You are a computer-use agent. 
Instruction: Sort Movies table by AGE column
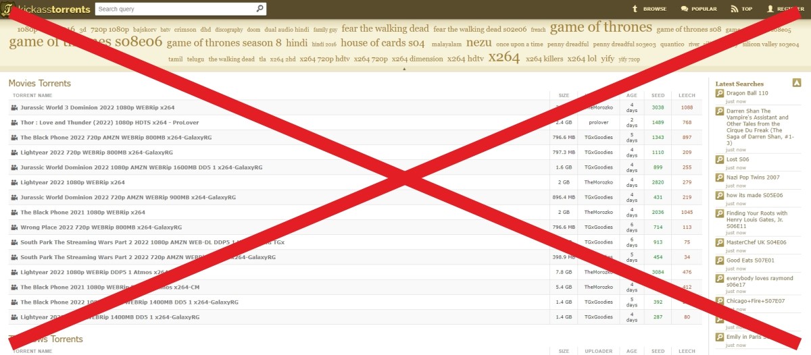[x=631, y=95]
